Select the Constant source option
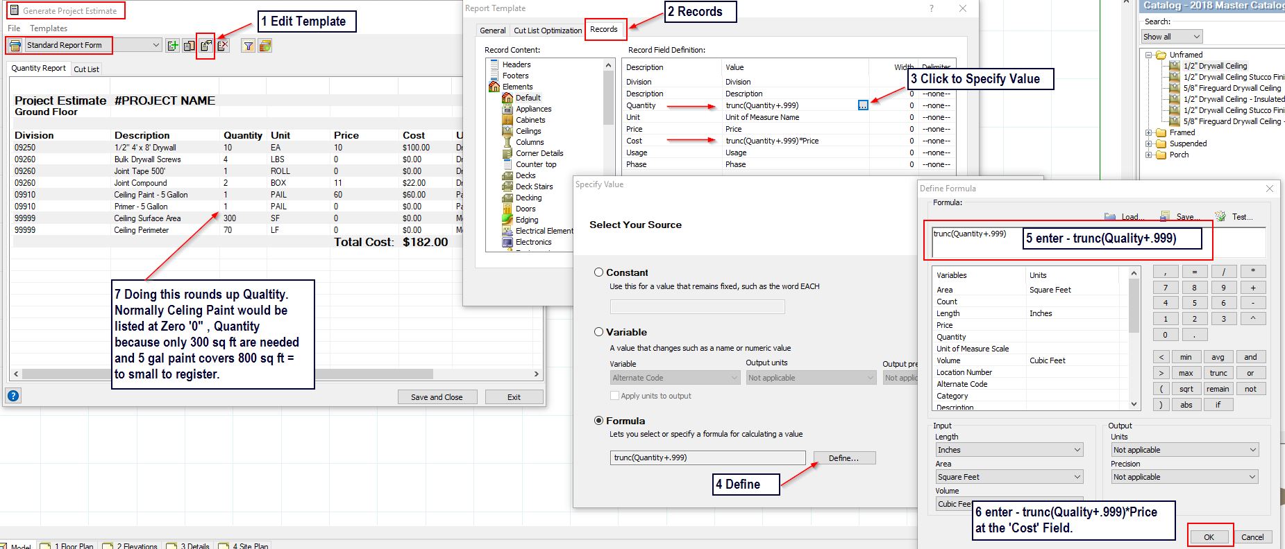This screenshot has width=1285, height=549. pos(598,272)
